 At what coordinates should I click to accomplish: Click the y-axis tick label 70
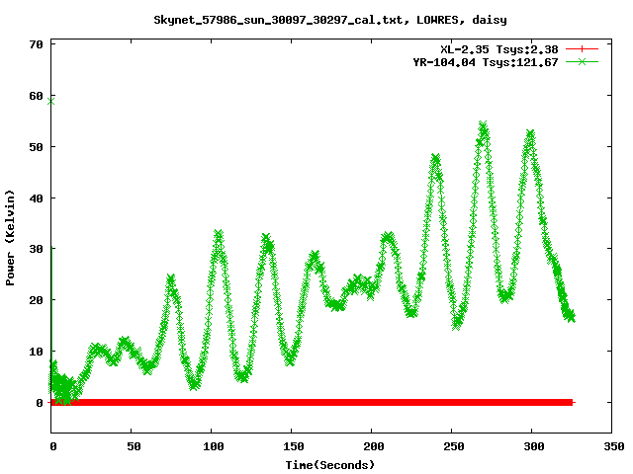point(36,44)
